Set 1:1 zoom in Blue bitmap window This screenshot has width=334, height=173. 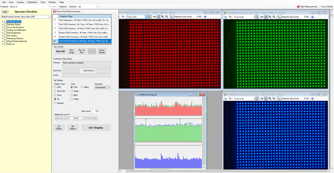262,99
